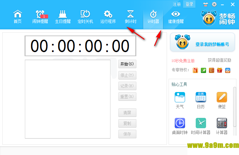Click the 停止(T) stop button
The image size is (239, 155).
coord(127,75)
